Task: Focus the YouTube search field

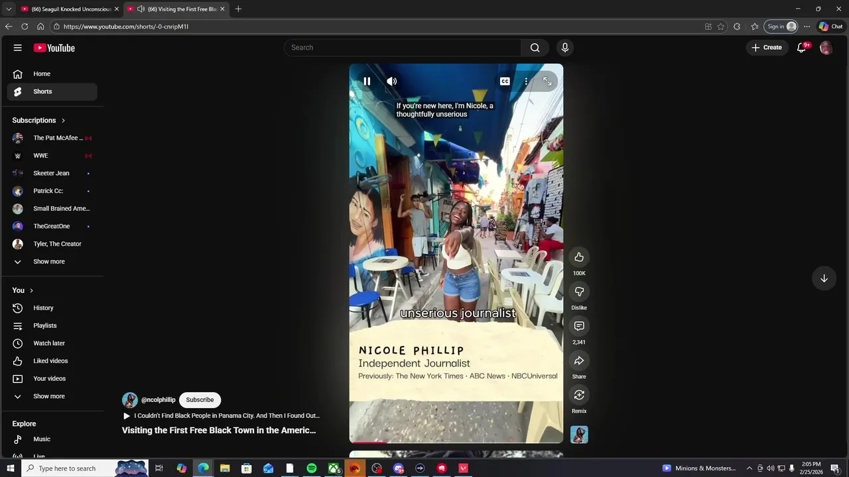Action: [x=403, y=48]
